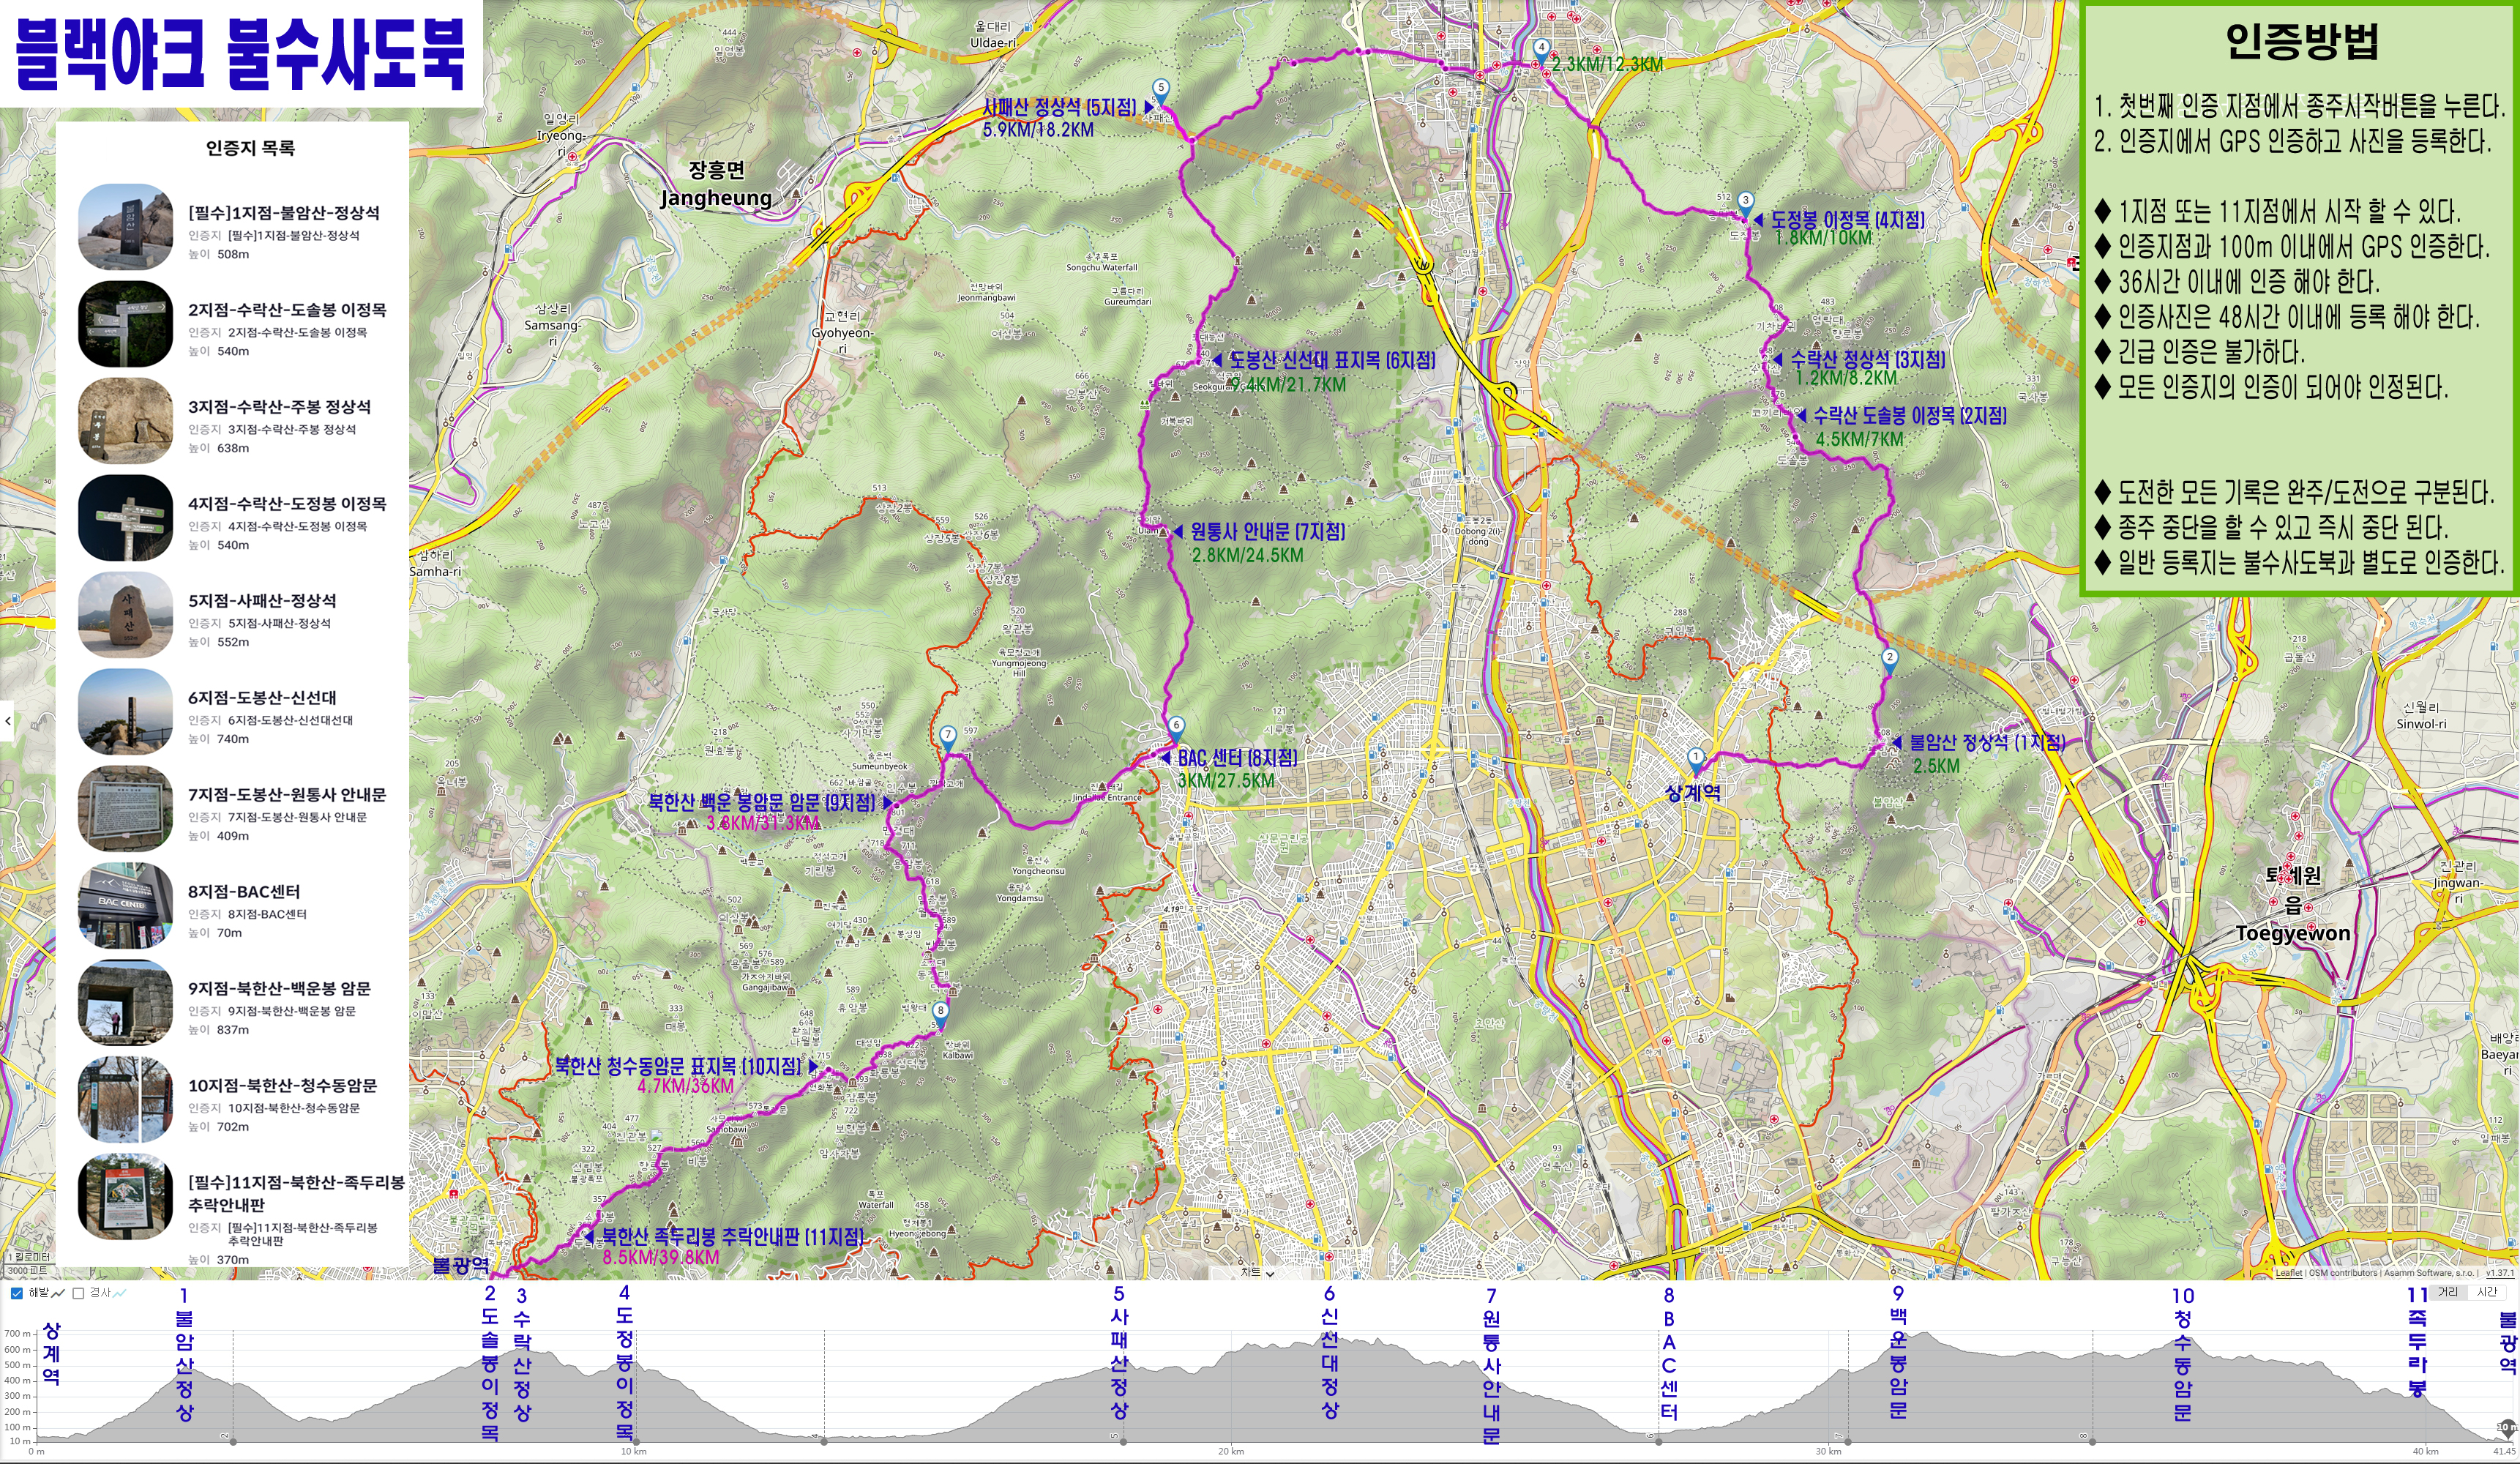Uncheck the 해발 elevation checkbox

click(16, 1293)
